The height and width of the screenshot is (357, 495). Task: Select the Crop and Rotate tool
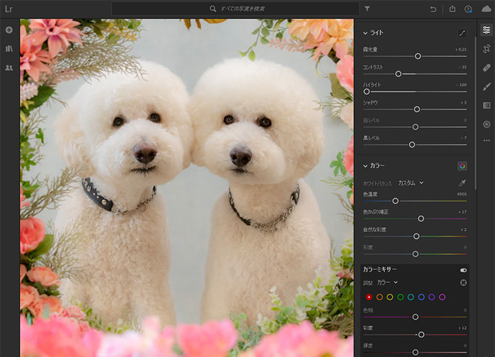[x=487, y=49]
